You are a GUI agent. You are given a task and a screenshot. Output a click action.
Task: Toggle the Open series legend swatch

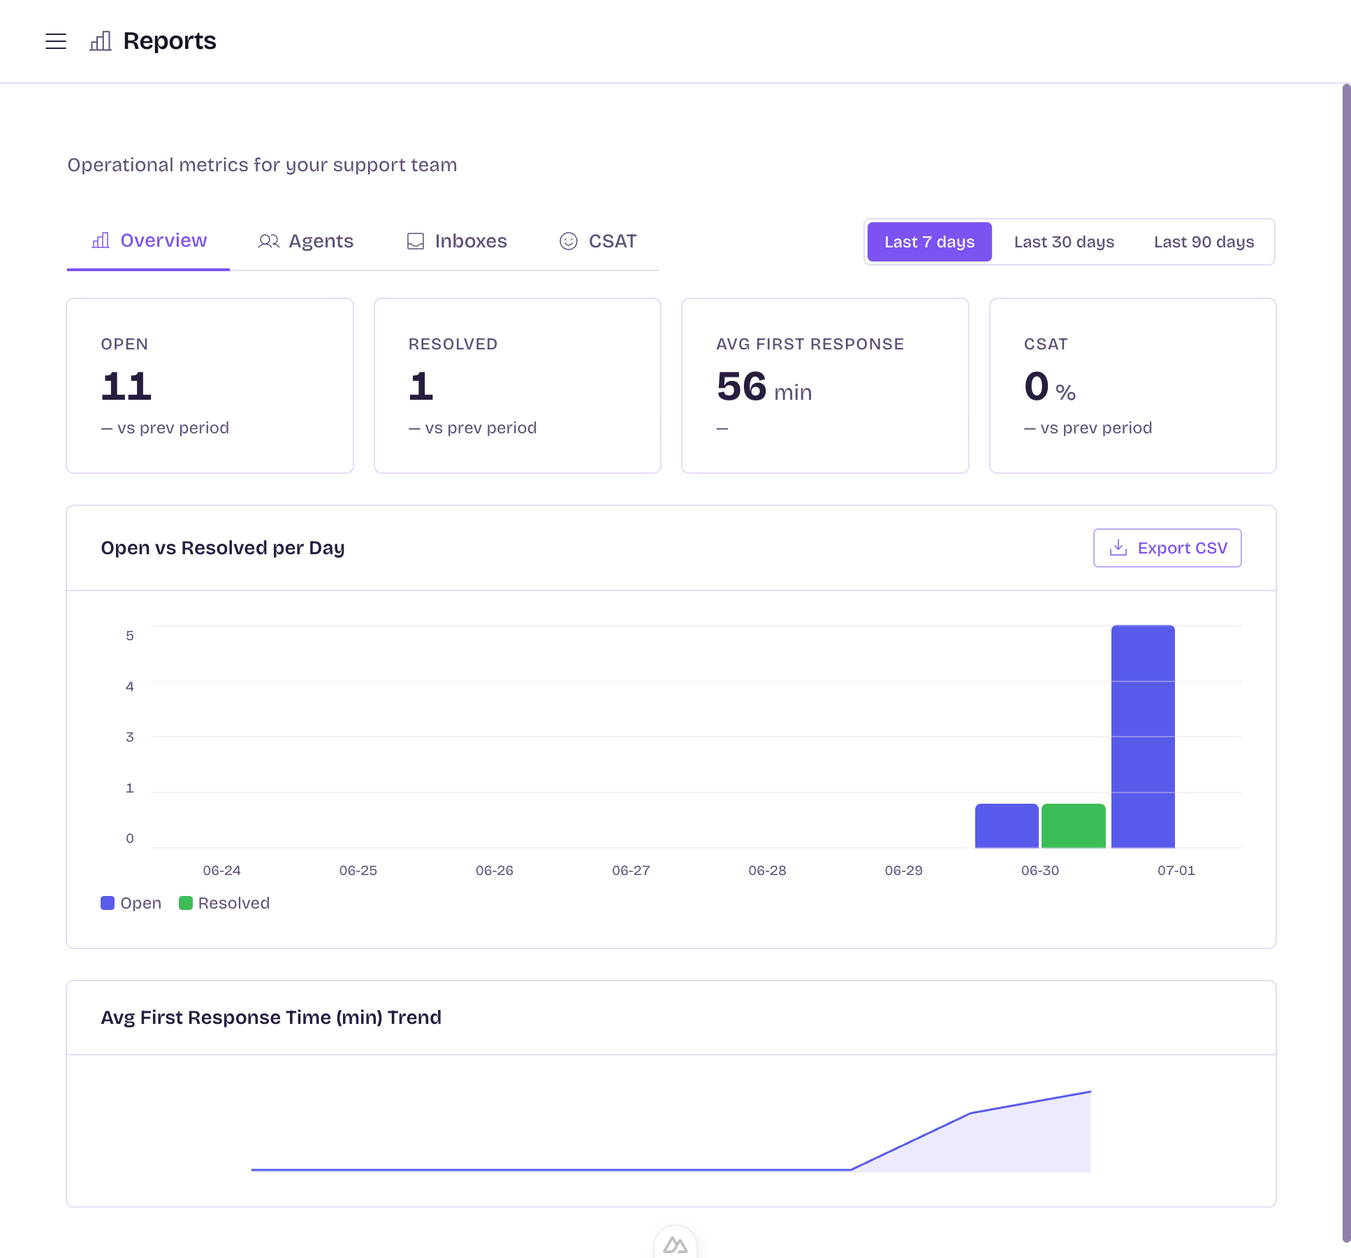(108, 903)
